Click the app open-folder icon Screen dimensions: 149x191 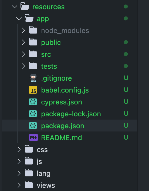click(x=29, y=18)
